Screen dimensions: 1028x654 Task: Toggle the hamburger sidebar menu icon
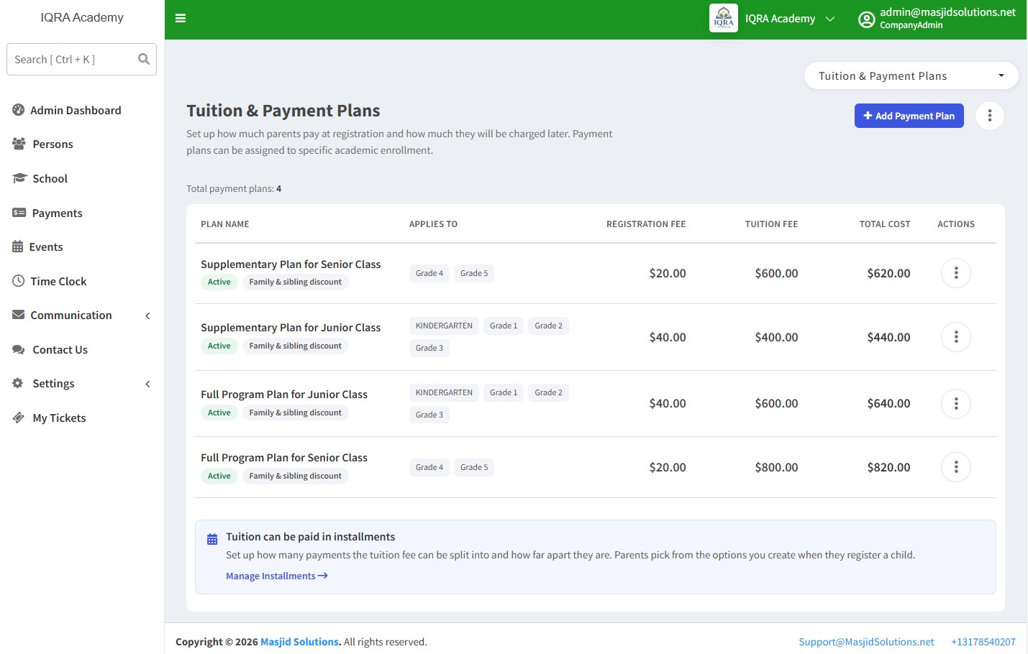click(181, 18)
